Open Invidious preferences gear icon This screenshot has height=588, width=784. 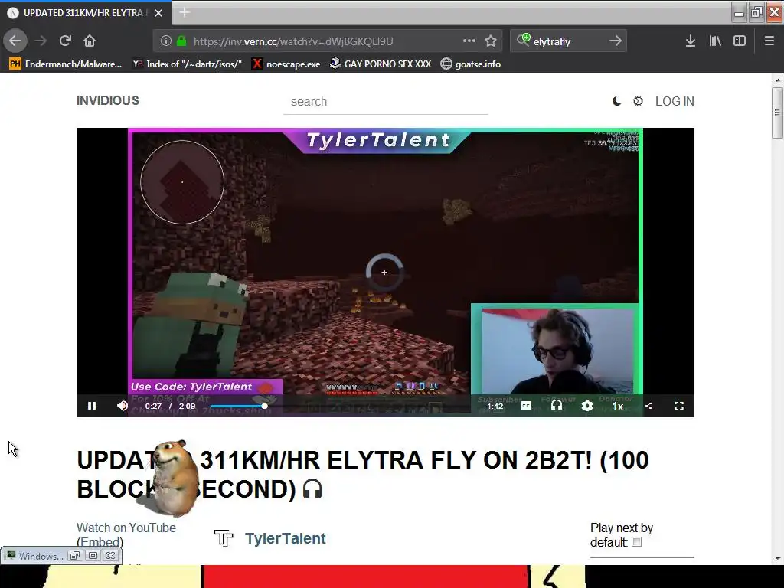click(638, 101)
